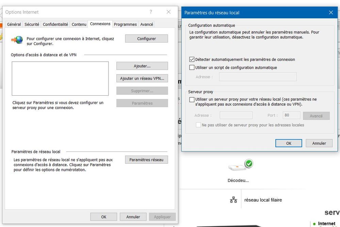
Task: Click OK in Paramètres du réseau local
Action: [x=289, y=143]
